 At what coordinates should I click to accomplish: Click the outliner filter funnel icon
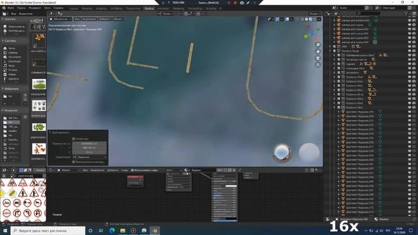[406, 13]
